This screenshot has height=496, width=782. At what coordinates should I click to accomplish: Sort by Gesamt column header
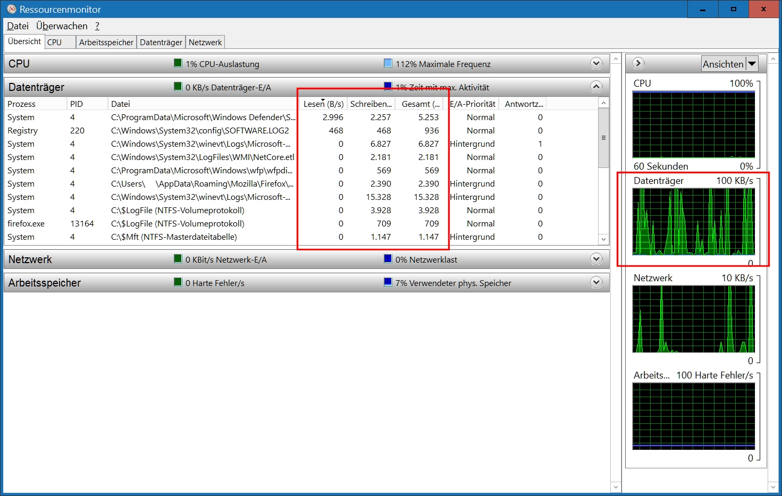pyautogui.click(x=420, y=104)
